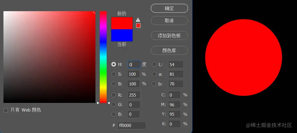Click the G green value field

point(134,104)
